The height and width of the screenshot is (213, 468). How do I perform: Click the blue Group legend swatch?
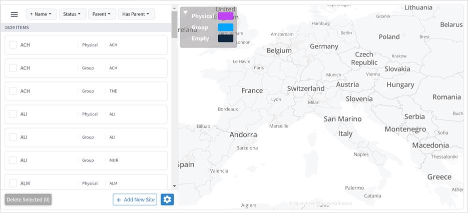(x=226, y=27)
